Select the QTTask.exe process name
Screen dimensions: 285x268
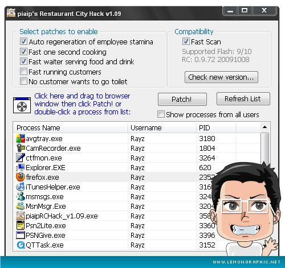(44, 245)
